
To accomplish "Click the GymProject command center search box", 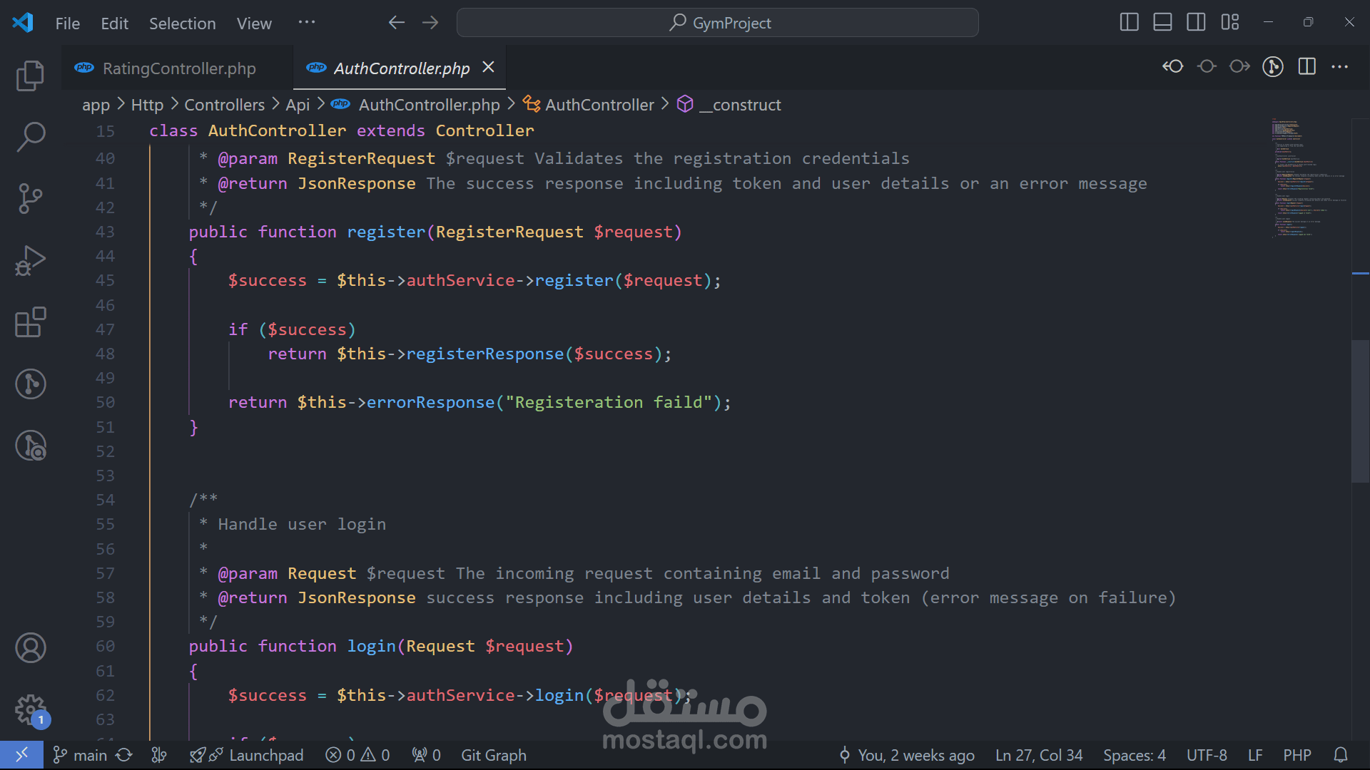I will click(x=717, y=23).
